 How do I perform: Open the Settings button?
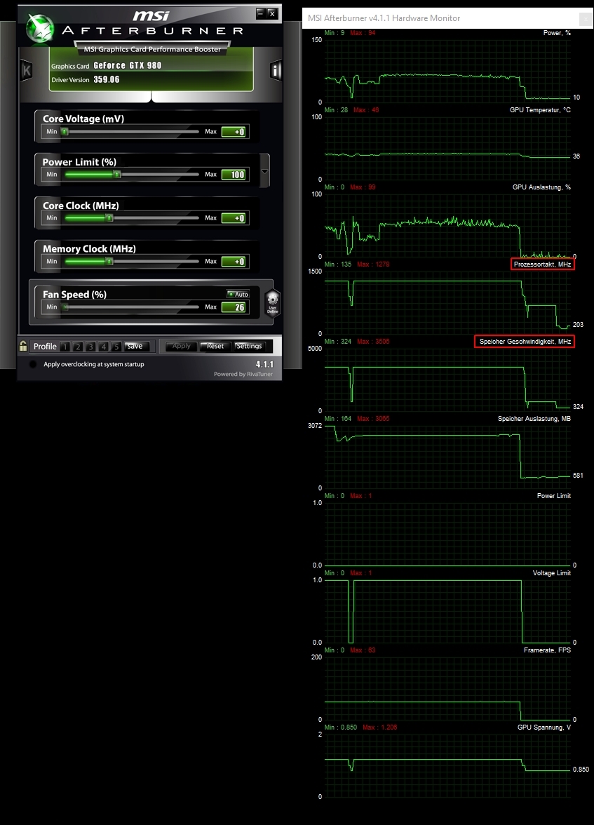[249, 347]
